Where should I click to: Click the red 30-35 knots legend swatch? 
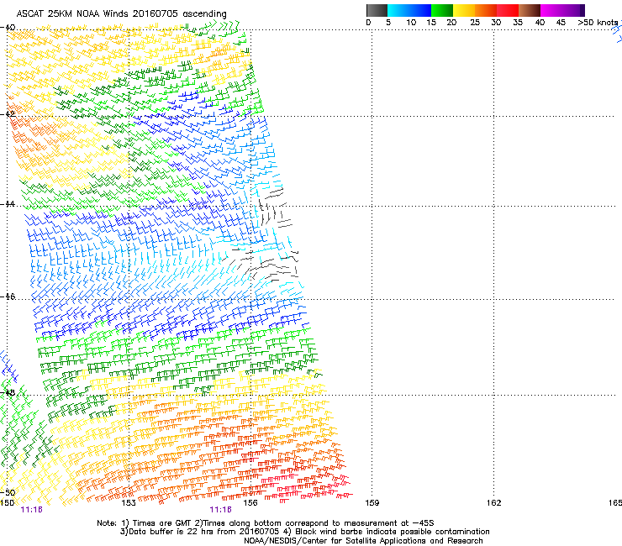tap(508, 10)
